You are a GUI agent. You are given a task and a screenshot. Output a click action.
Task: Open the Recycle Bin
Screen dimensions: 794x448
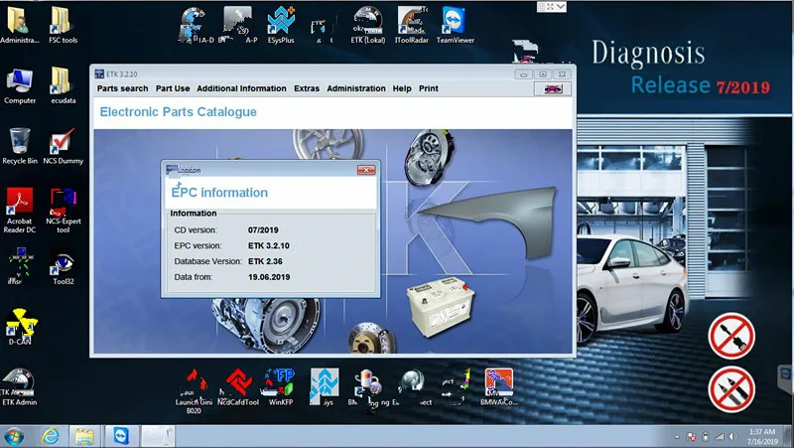pos(20,146)
